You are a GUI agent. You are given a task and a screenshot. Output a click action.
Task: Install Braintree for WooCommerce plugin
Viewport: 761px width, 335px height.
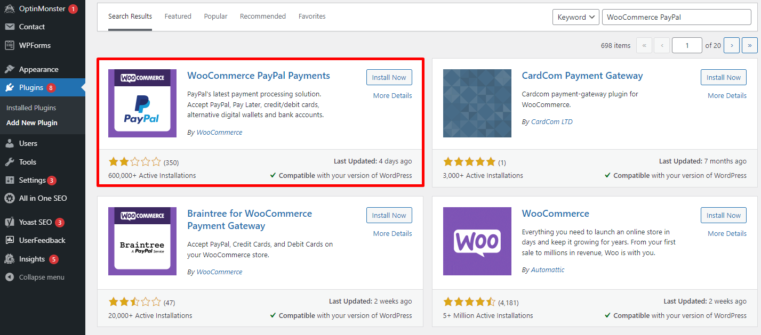[x=389, y=215]
